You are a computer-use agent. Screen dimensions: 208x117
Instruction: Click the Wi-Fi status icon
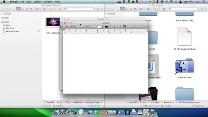171,2
